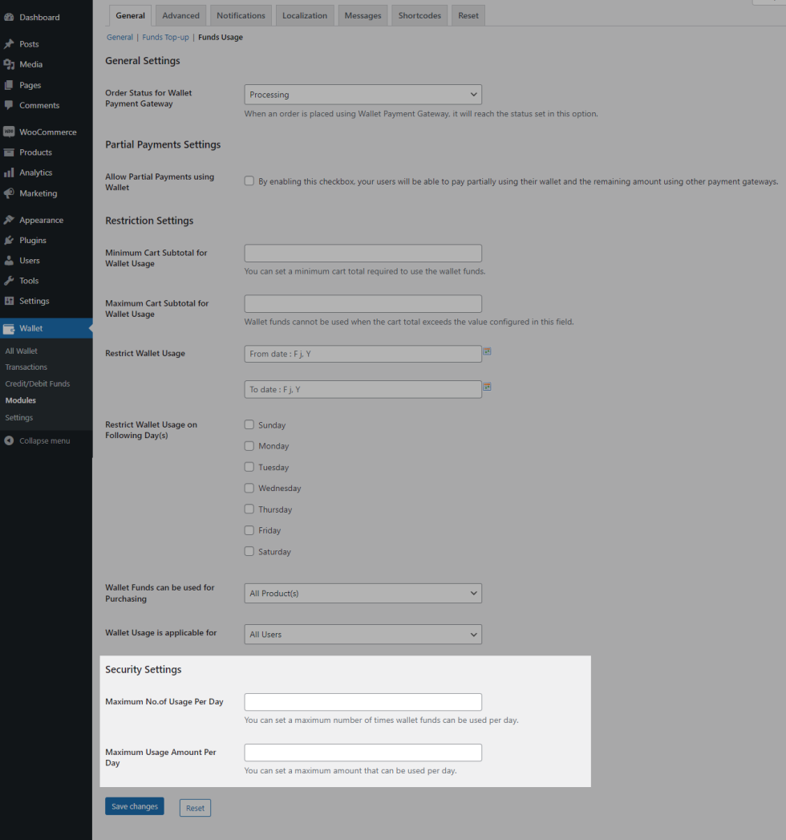Click the Save changes button

pos(135,806)
